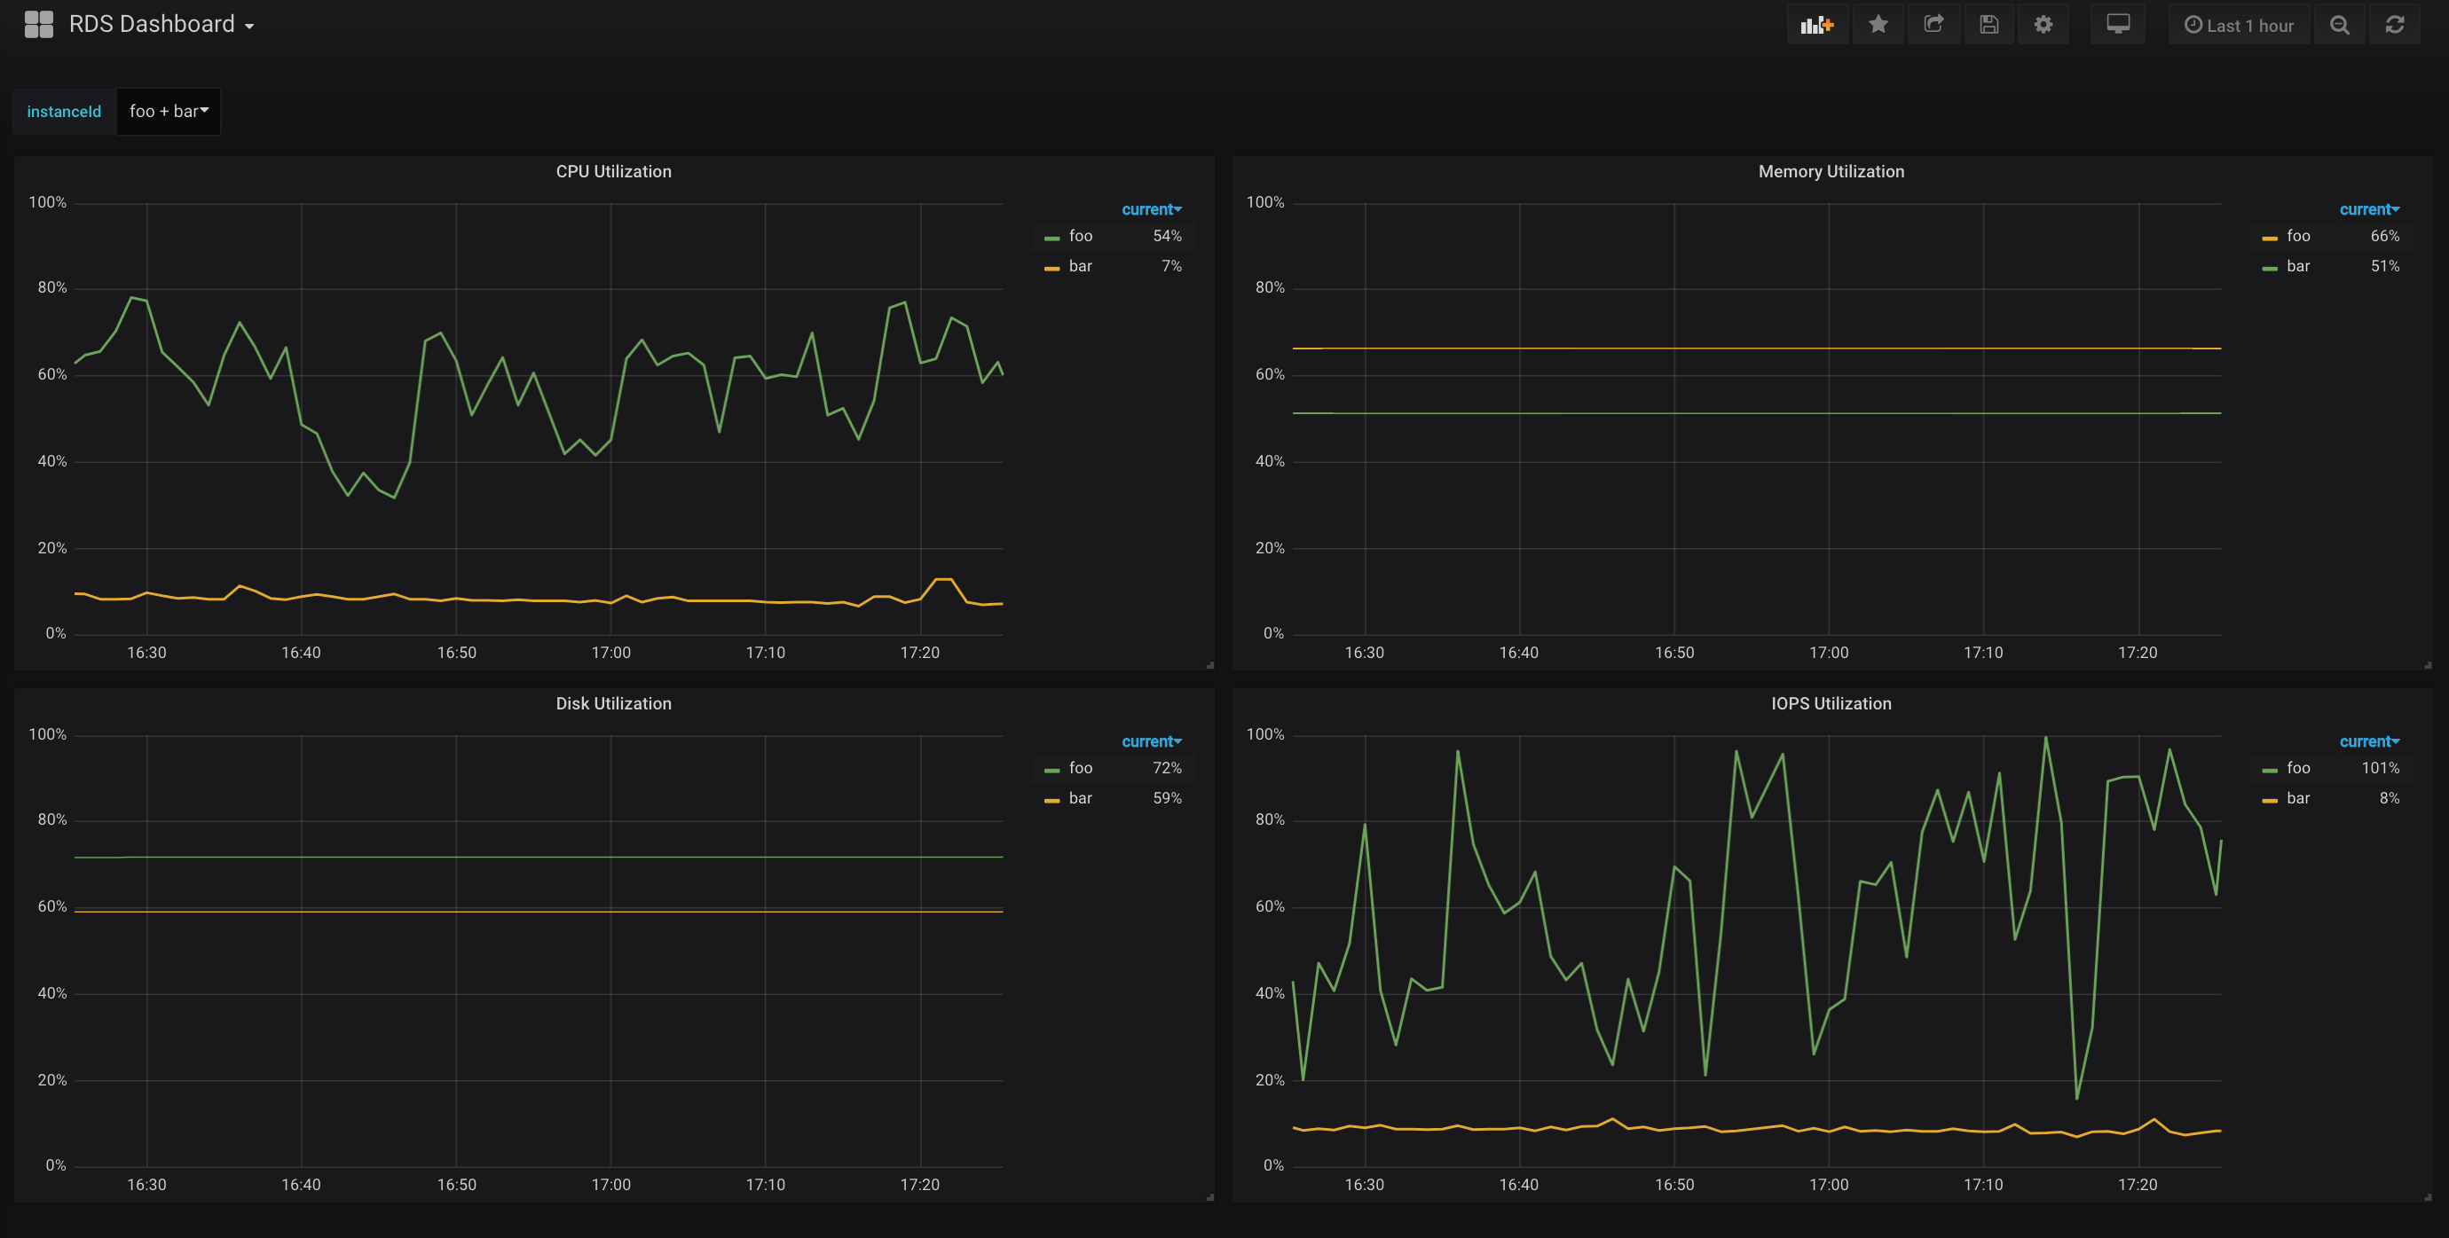
Task: Open the Disk Utilization panel title menu
Action: [x=613, y=703]
